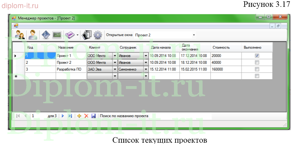Click end date '15.02.2015 11:00'
Screen dimensions: 297x144
pos(195,69)
